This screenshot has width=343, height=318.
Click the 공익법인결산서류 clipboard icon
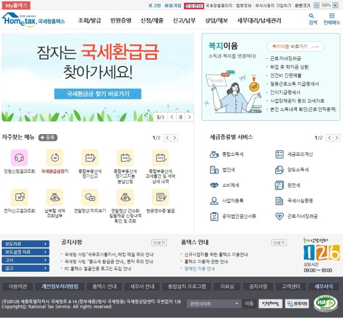pos(214,216)
